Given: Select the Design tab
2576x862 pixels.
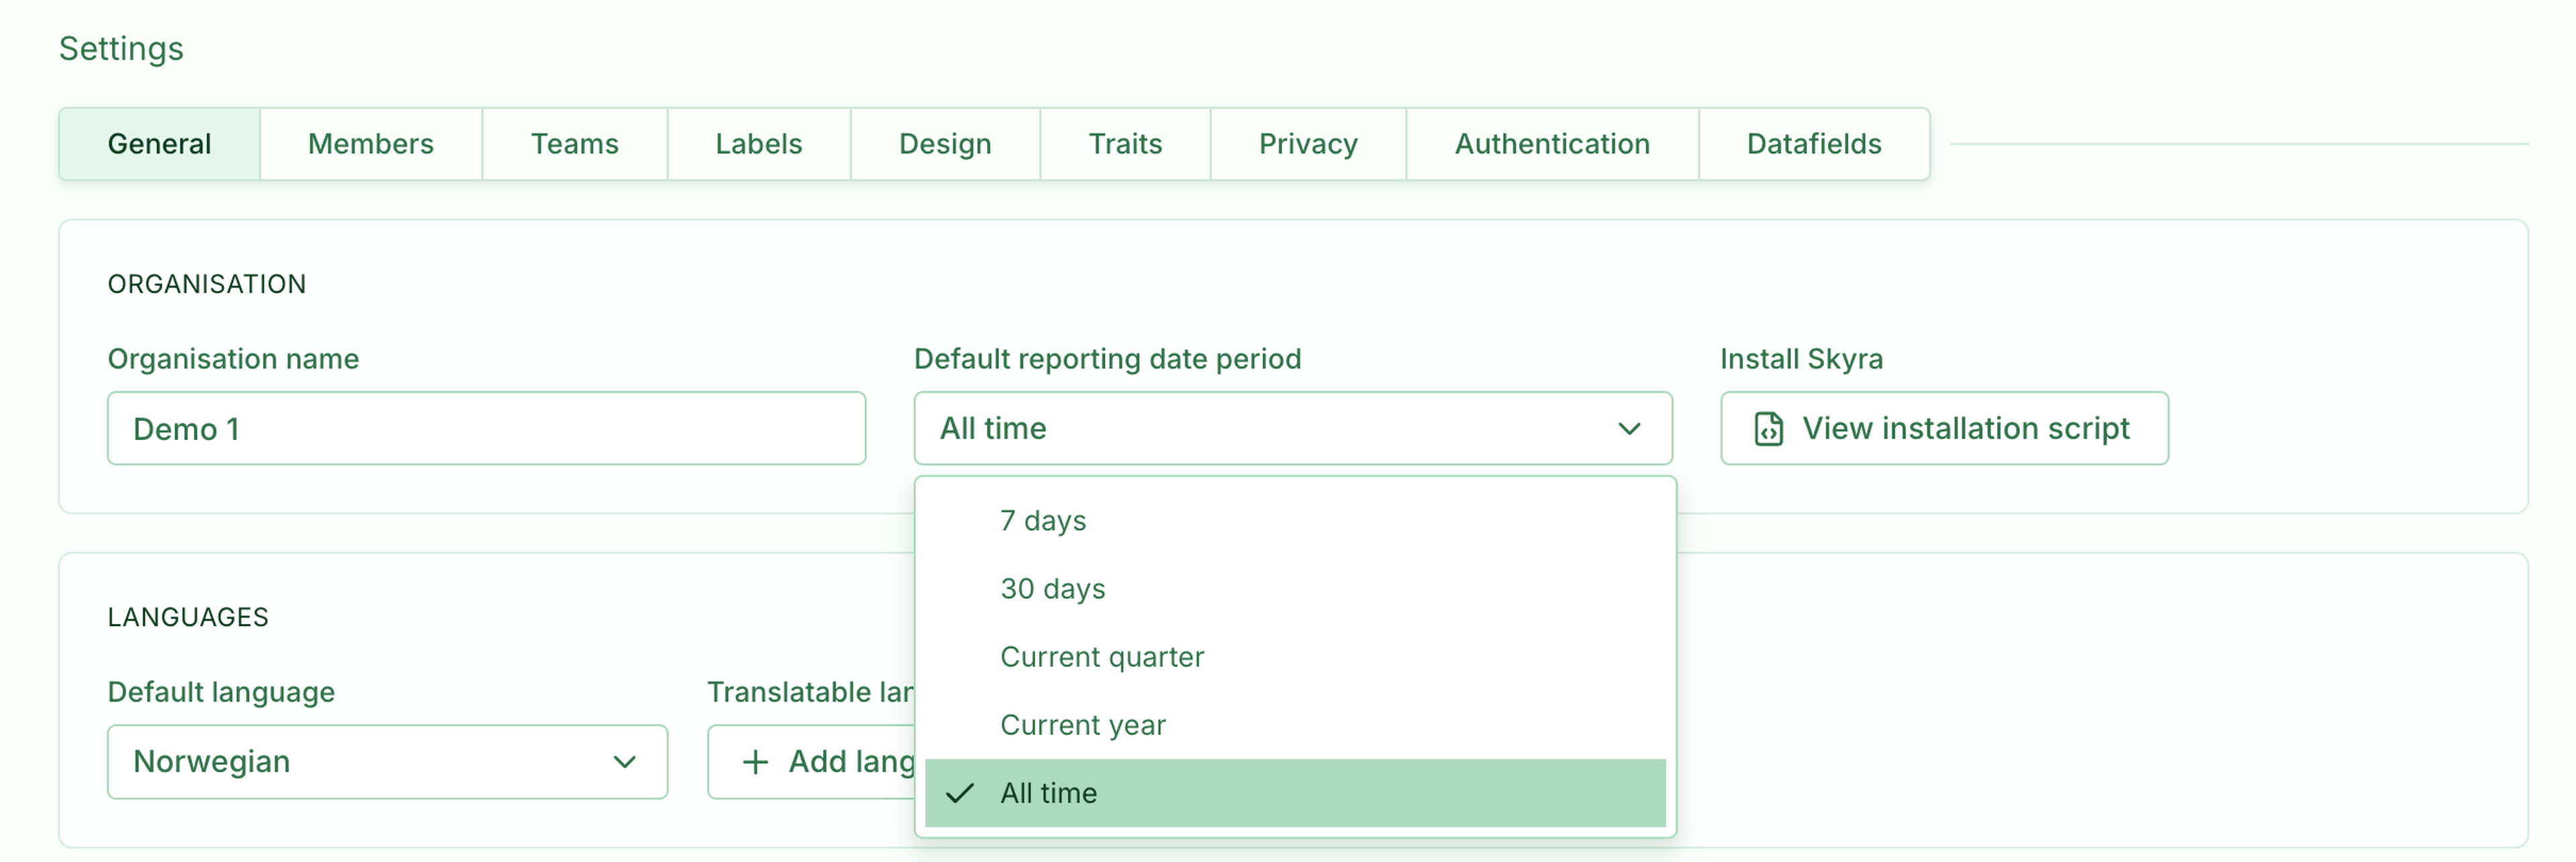Looking at the screenshot, I should (x=945, y=144).
